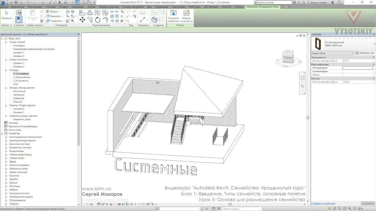Viewport: 376px width, 211px height.
Task: Open the Аннотации ribbon tab
Action: pos(78,7)
